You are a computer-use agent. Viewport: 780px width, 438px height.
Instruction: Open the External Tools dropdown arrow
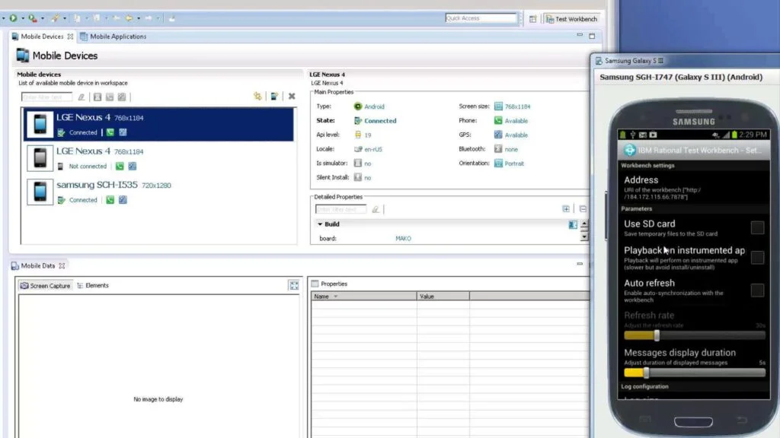pyautogui.click(x=43, y=19)
